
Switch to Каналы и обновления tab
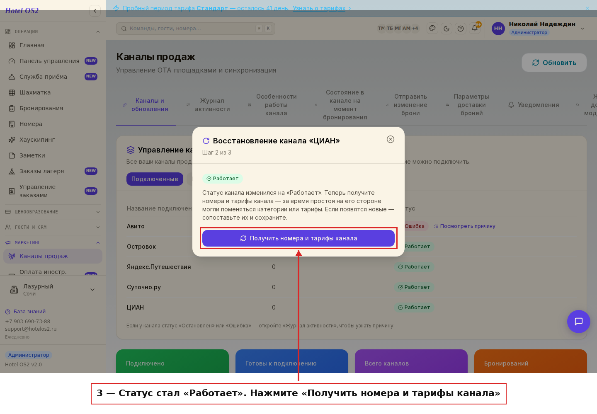146,105
